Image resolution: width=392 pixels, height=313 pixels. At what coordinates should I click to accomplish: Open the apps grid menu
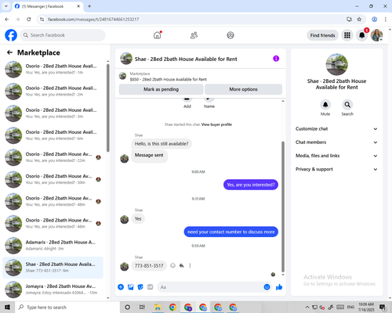pyautogui.click(x=347, y=35)
